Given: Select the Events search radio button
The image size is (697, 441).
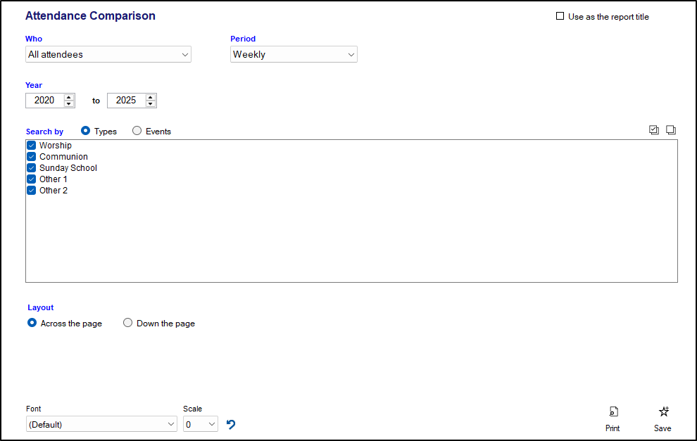Looking at the screenshot, I should (137, 131).
